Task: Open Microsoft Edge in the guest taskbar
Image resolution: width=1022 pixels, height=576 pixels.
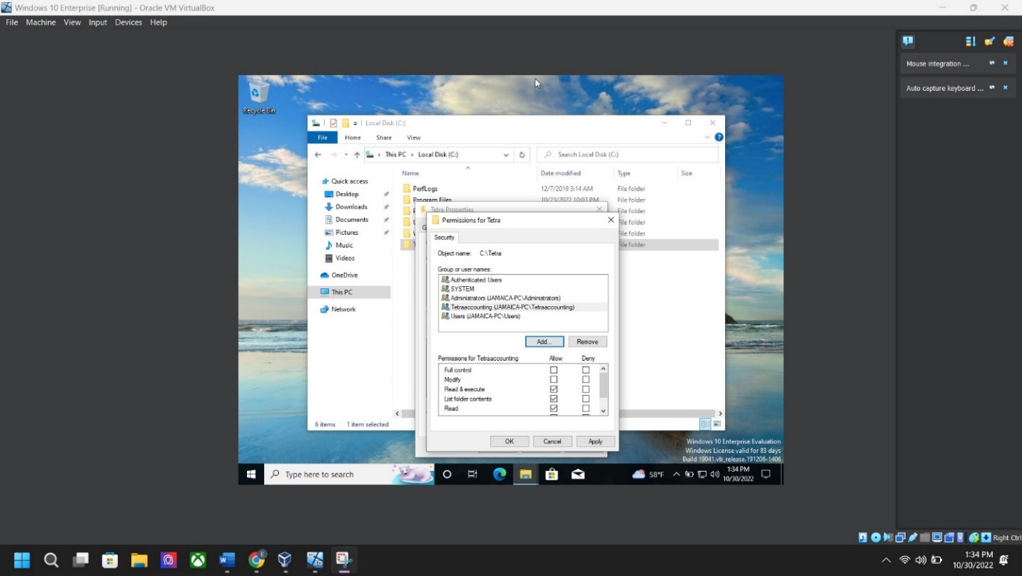Action: [x=499, y=474]
